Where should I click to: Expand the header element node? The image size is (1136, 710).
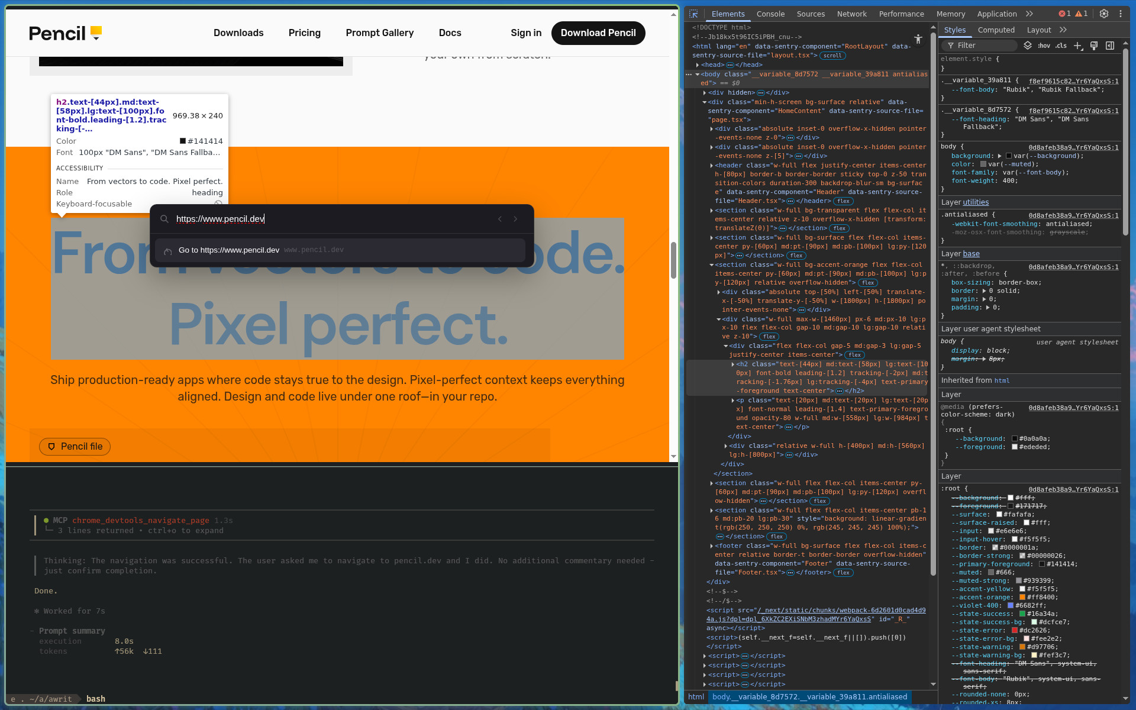point(712,166)
